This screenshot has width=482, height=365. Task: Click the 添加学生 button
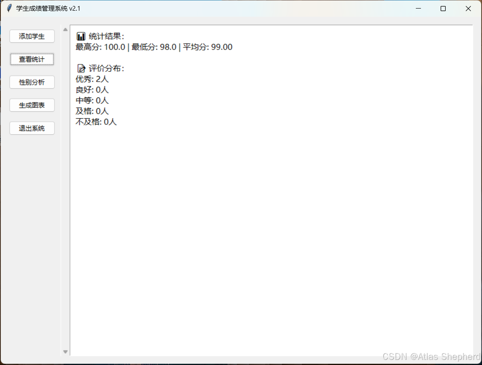tap(32, 36)
